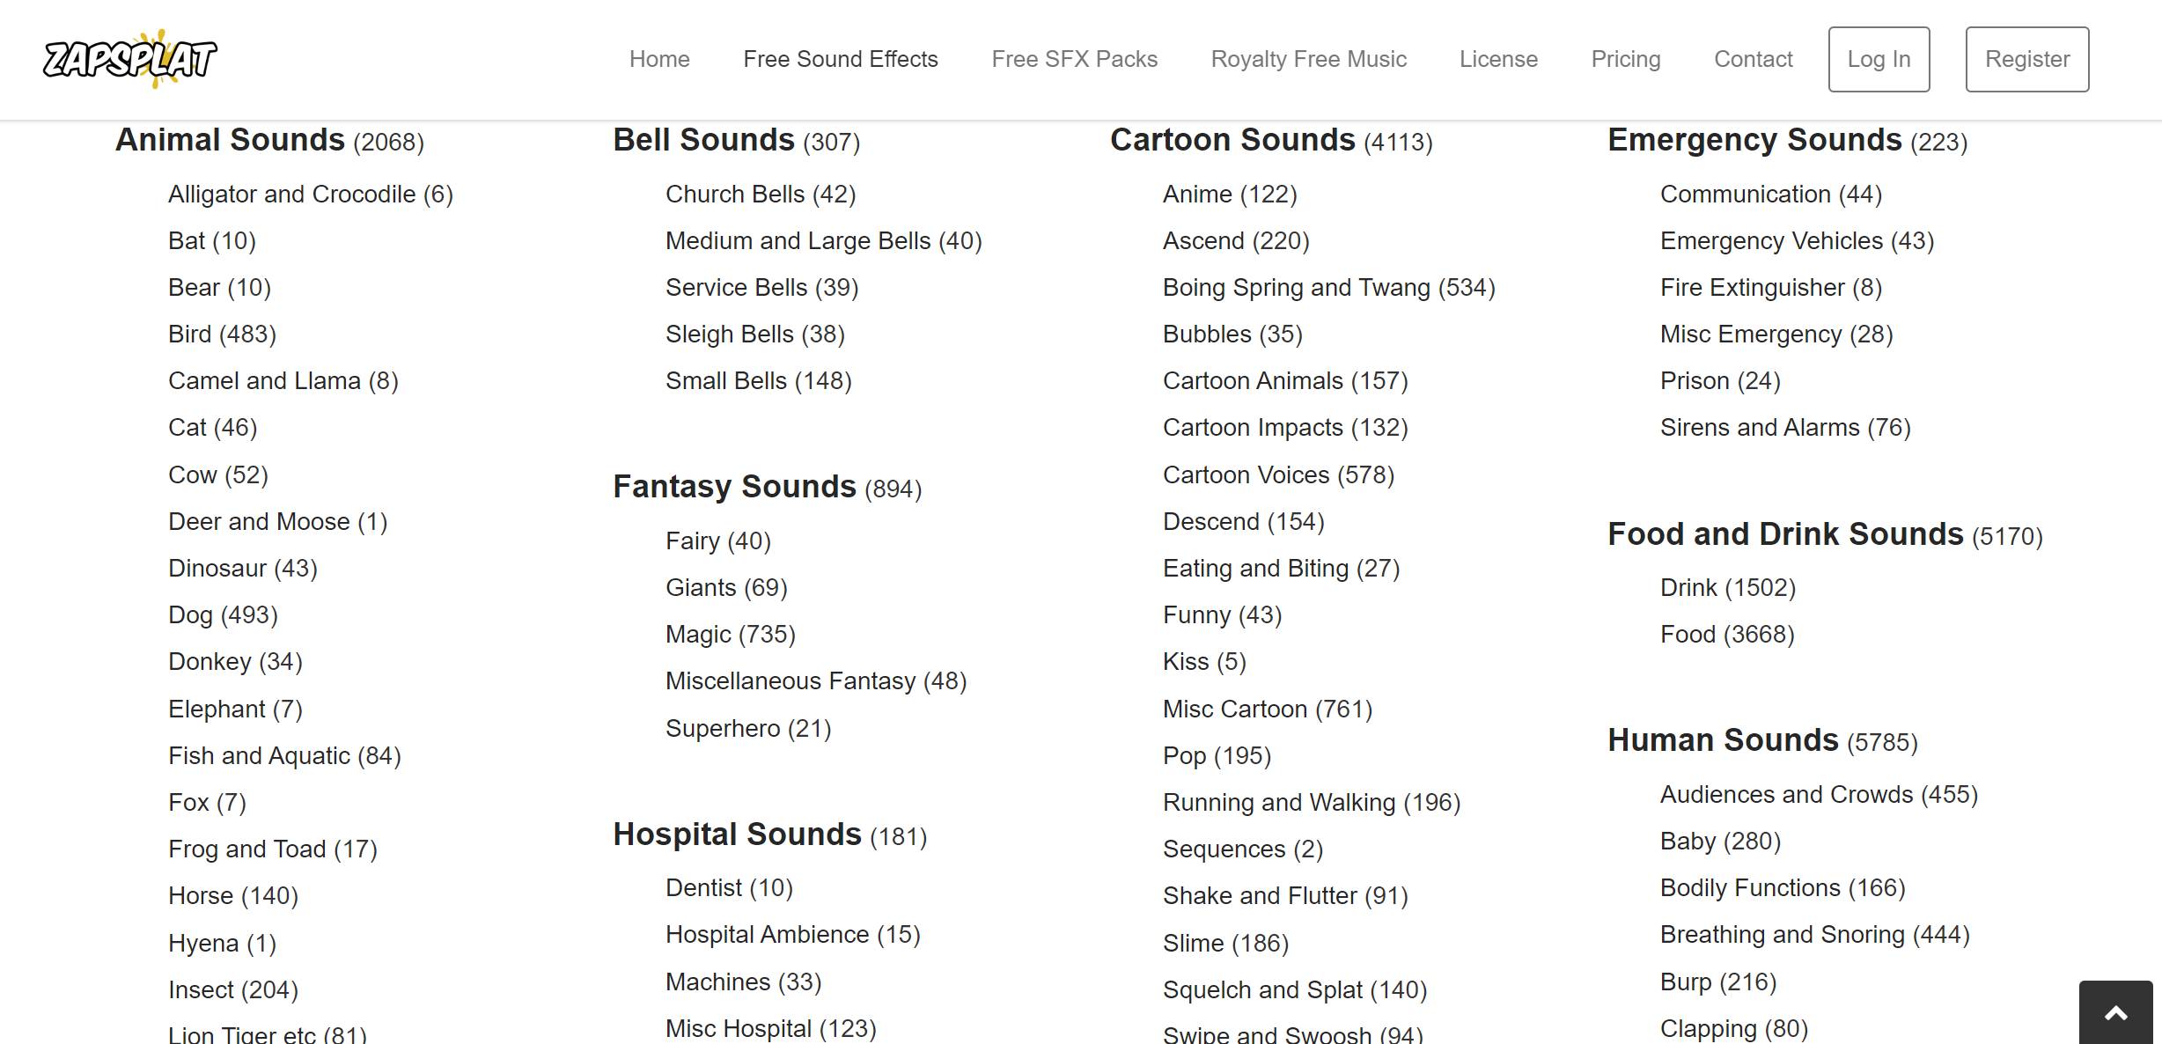The height and width of the screenshot is (1044, 2162).
Task: Go to the Contact page
Action: pyautogui.click(x=1753, y=59)
